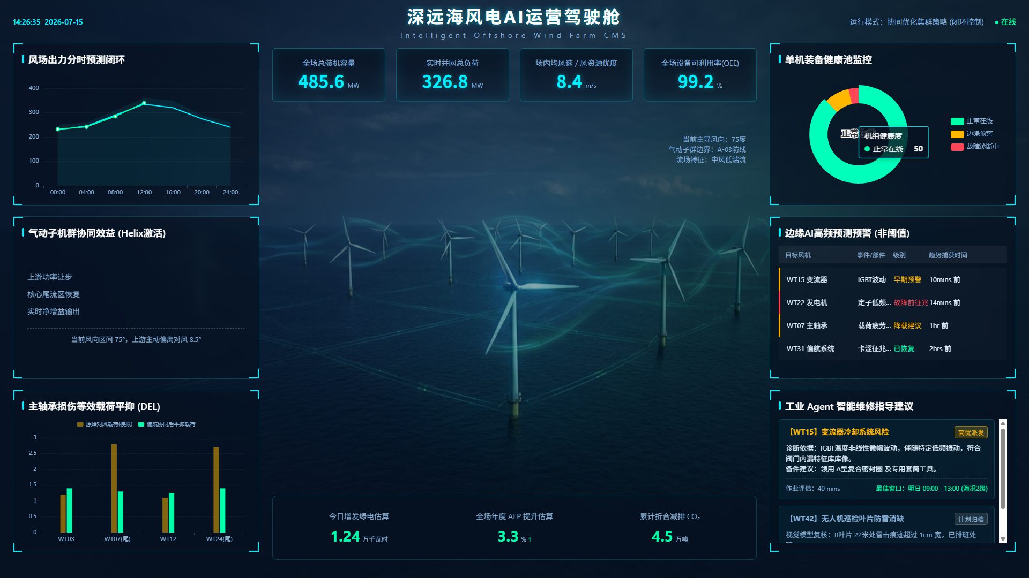Select the WT31 偏航系统 alert row
This screenshot has width=1029, height=578.
coord(892,349)
